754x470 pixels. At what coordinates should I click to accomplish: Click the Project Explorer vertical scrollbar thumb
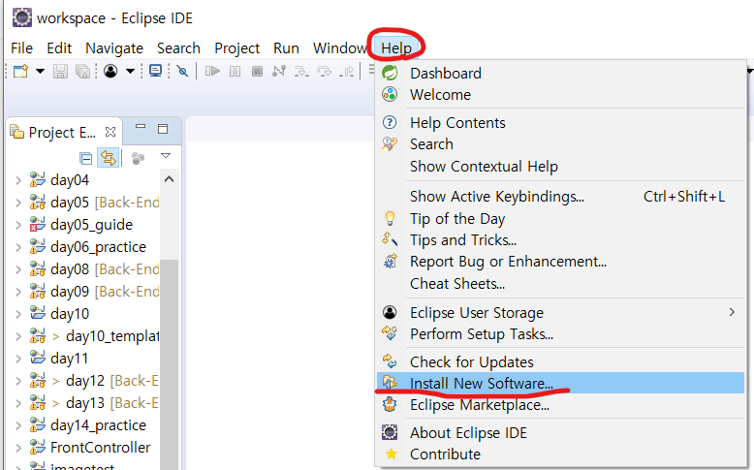[x=169, y=364]
